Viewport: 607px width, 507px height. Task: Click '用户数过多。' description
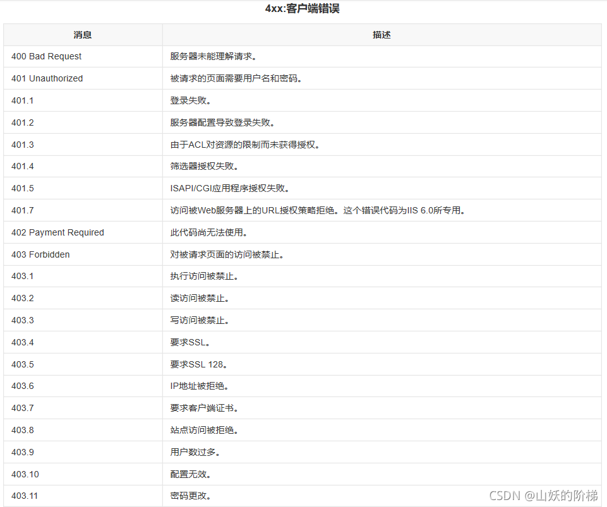(x=196, y=453)
